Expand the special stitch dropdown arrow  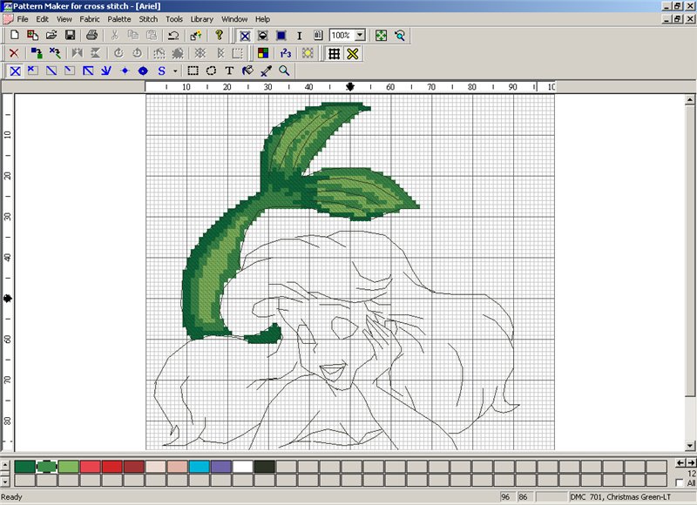click(x=175, y=71)
